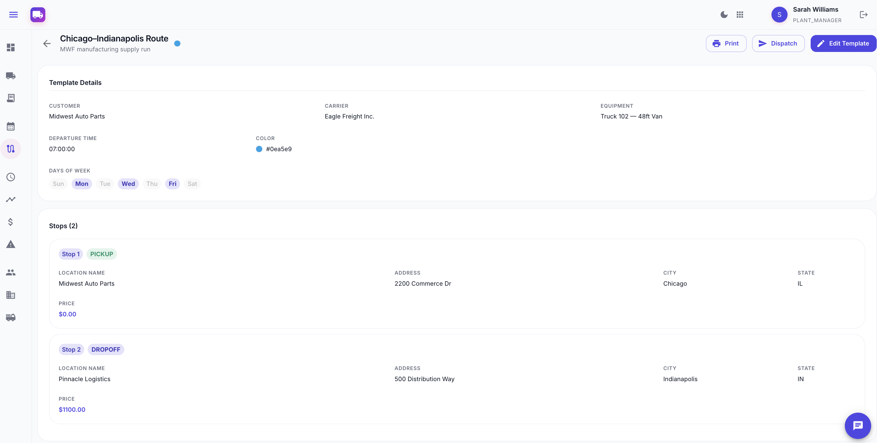
Task: Click the Fri day chip
Action: tap(172, 184)
